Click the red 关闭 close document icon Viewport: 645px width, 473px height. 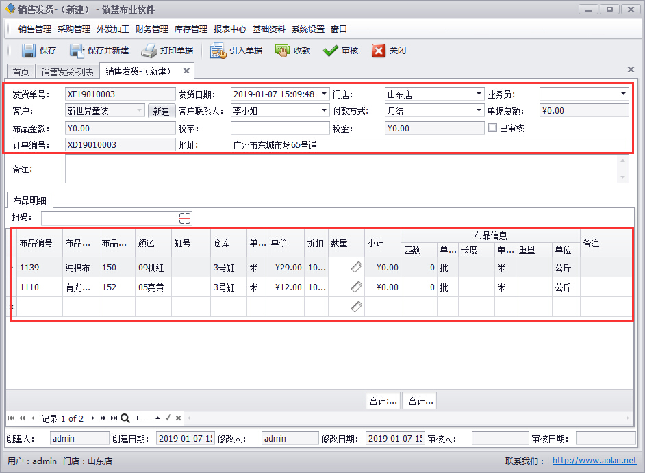tap(380, 50)
